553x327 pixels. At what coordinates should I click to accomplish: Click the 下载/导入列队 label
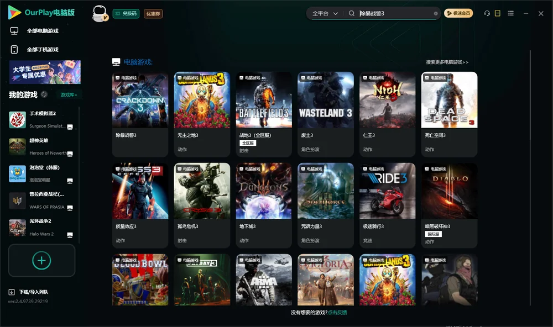34,292
